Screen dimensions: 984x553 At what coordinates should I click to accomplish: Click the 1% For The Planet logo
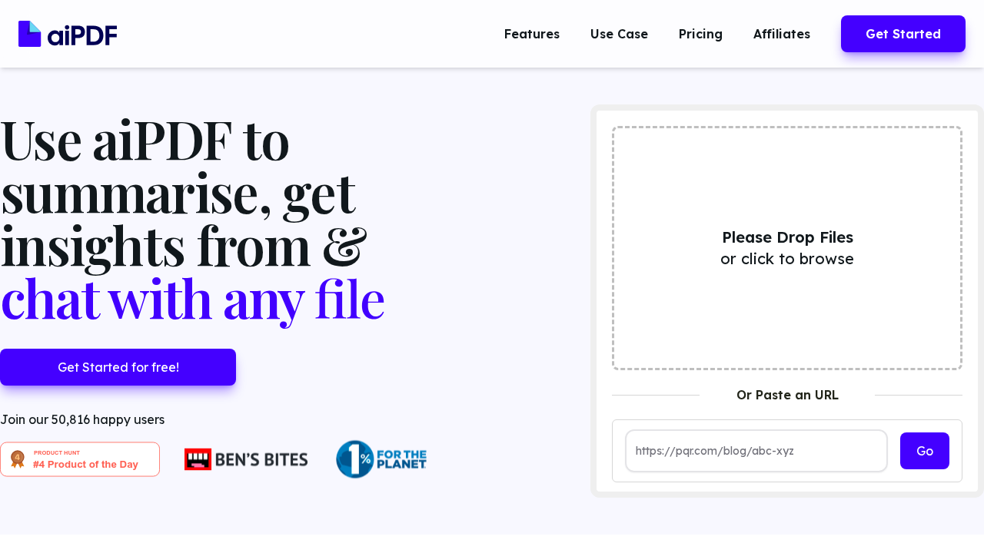(381, 459)
